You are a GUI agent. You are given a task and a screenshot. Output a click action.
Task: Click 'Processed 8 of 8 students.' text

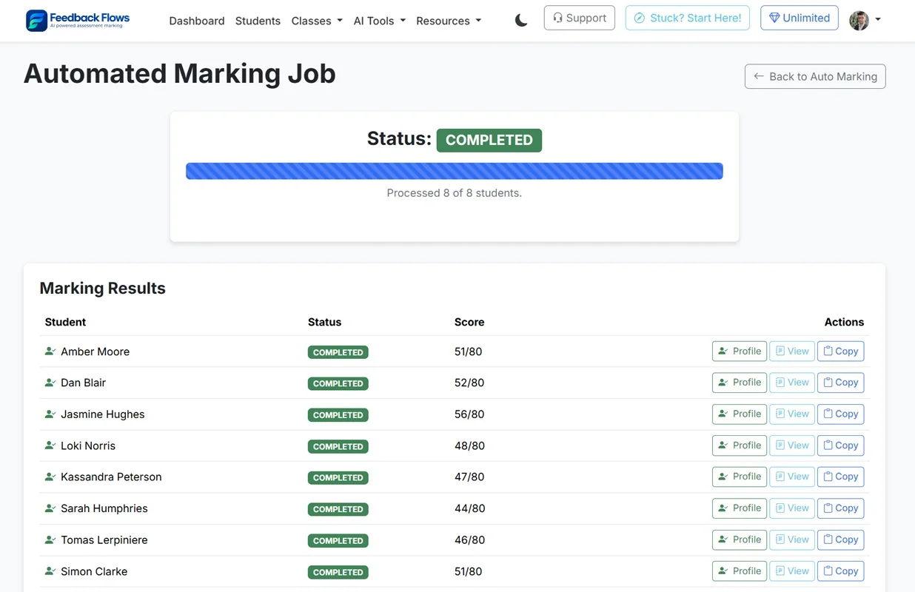tap(455, 193)
